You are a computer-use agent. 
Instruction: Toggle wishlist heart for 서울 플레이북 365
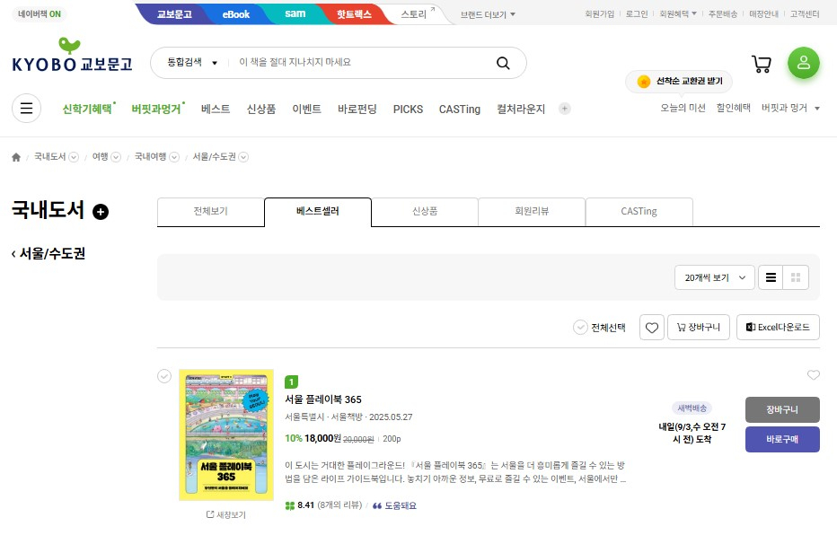click(813, 375)
